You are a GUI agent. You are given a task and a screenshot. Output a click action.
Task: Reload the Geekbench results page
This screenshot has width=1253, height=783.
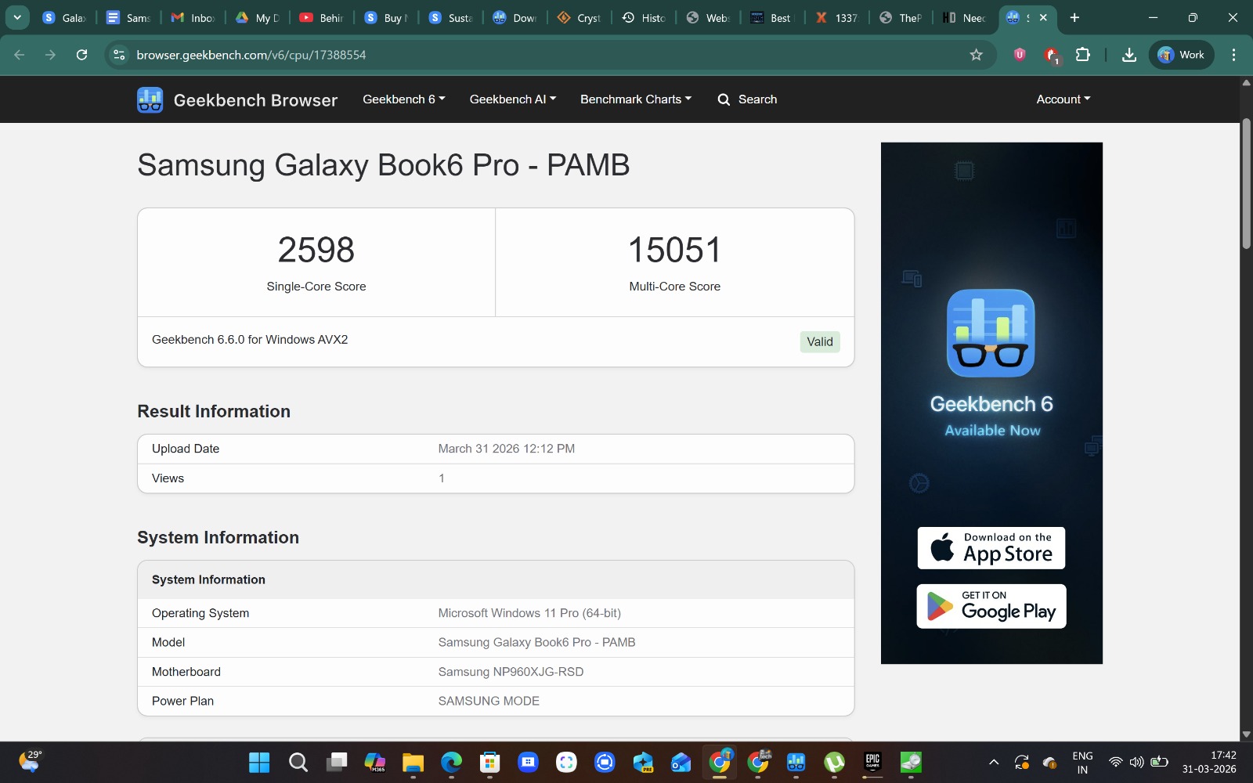click(x=81, y=55)
